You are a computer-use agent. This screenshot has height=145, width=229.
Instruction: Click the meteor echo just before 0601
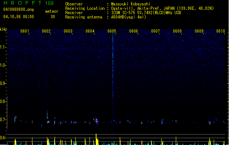point(15,119)
